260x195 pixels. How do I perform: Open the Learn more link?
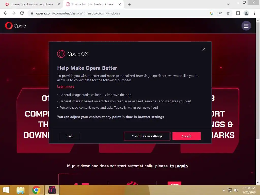tap(66, 86)
